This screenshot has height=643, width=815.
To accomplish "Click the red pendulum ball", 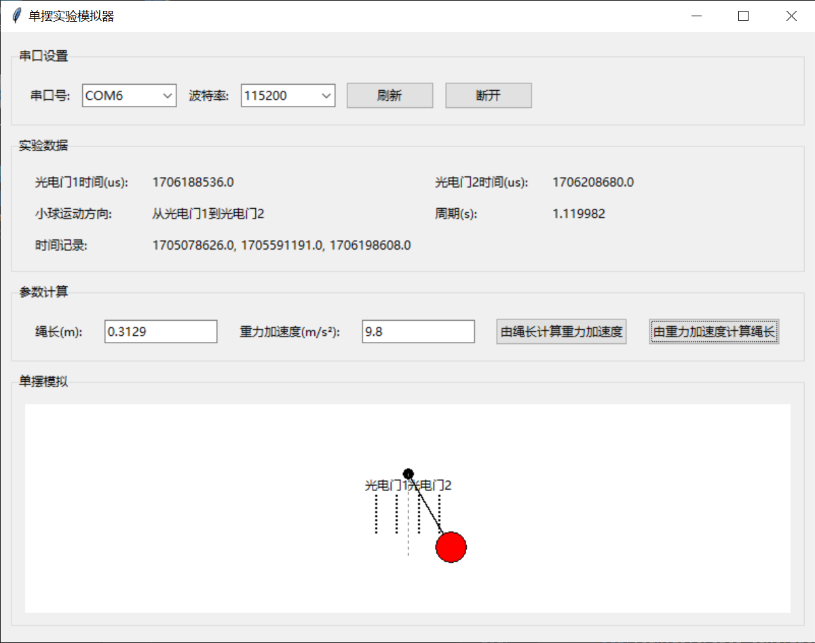I will [451, 547].
